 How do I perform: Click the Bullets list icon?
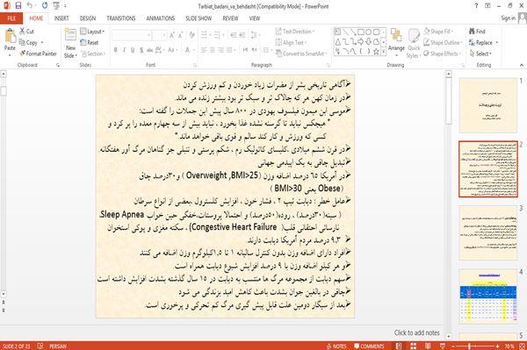[204, 35]
